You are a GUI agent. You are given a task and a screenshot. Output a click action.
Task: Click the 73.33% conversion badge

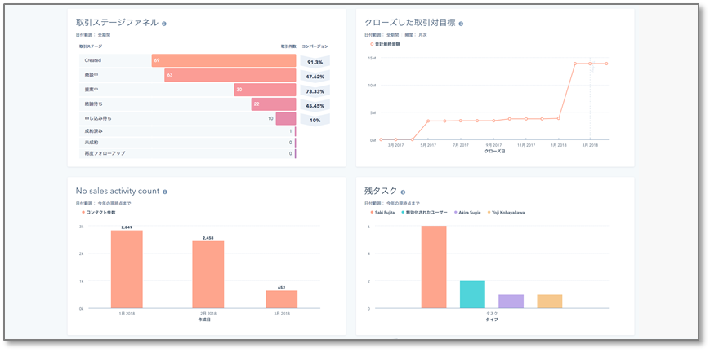(315, 91)
